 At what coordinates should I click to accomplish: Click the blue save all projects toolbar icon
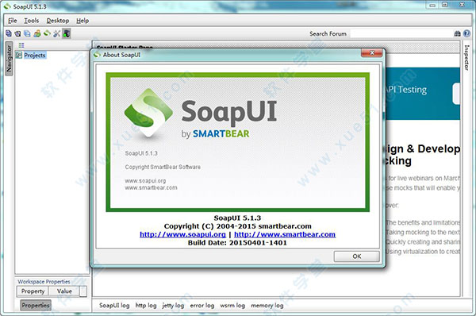tap(27, 33)
